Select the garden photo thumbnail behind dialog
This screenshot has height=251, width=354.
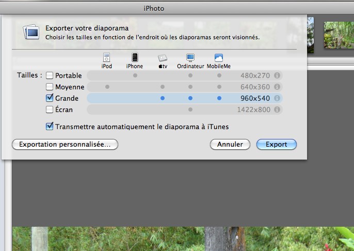tap(339, 35)
